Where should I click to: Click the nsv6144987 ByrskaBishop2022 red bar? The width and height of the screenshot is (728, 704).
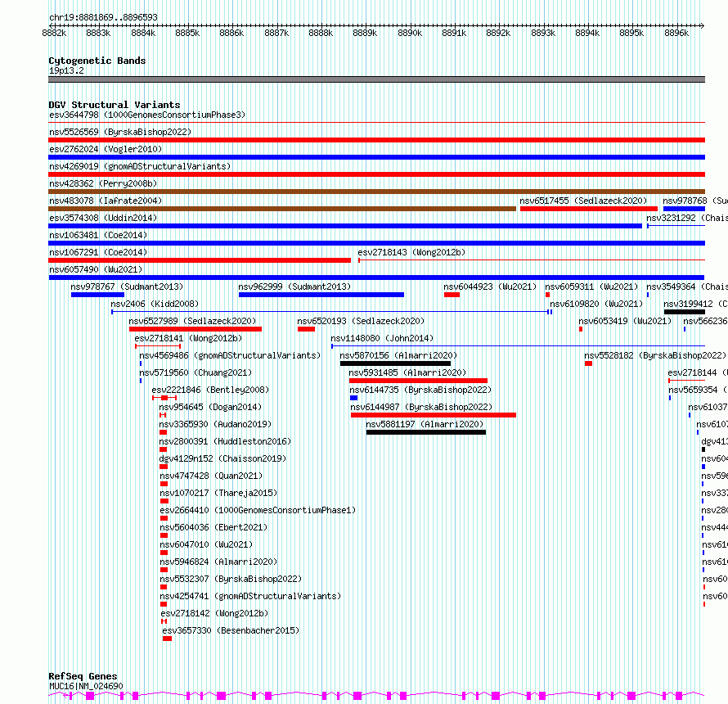tap(434, 415)
